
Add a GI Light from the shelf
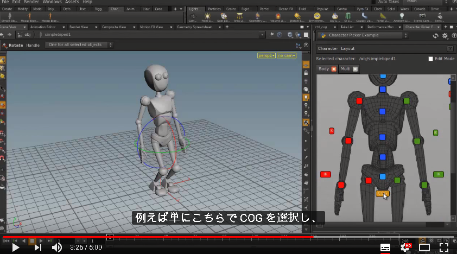(348, 17)
